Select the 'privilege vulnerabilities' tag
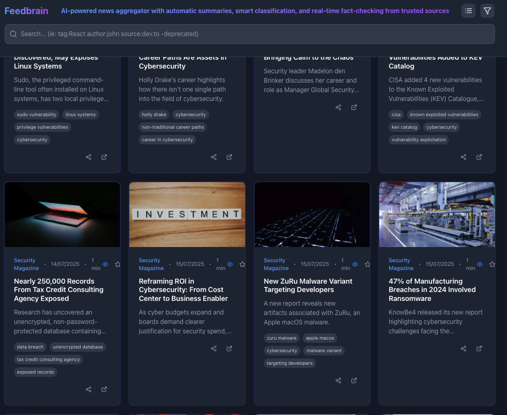This screenshot has height=415, width=507. pyautogui.click(x=42, y=127)
